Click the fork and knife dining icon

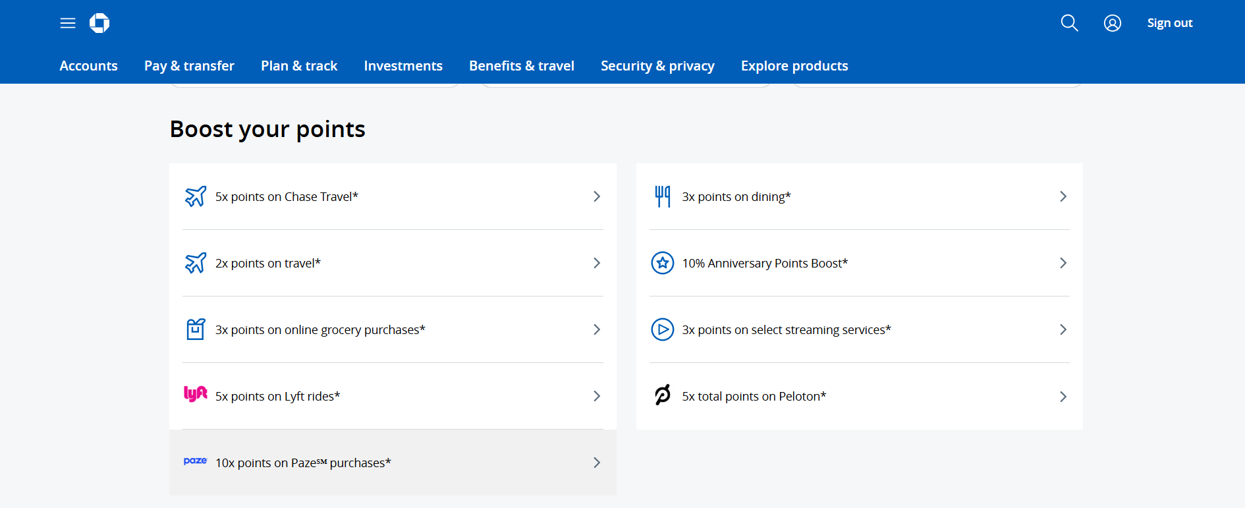663,196
